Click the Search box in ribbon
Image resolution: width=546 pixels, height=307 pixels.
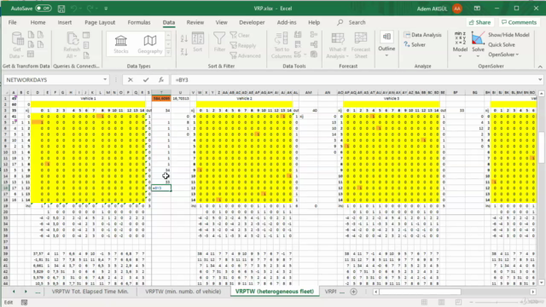[x=351, y=22]
